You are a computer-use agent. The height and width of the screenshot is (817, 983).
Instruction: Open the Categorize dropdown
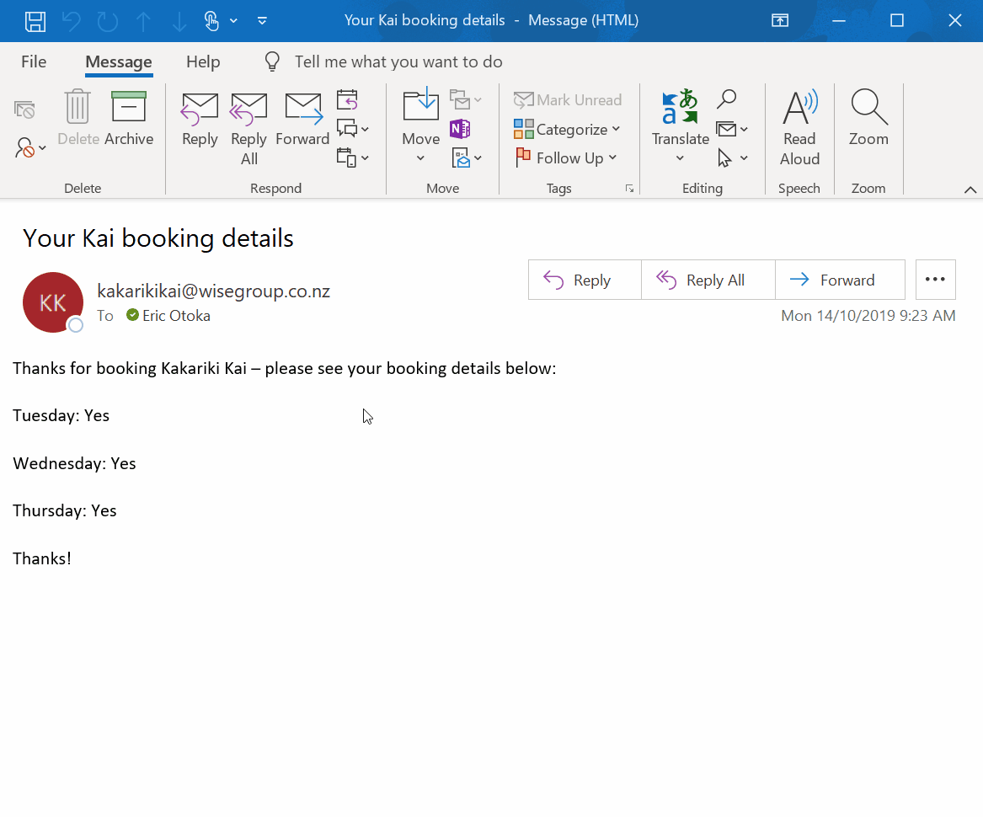(568, 129)
